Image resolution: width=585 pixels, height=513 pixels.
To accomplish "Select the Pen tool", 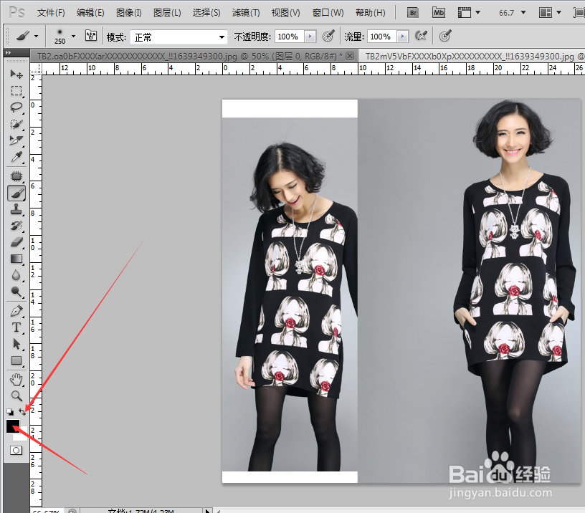I will pyautogui.click(x=16, y=310).
